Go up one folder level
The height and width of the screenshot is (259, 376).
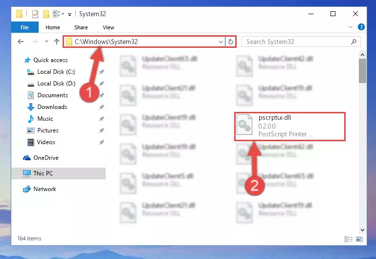coord(57,42)
